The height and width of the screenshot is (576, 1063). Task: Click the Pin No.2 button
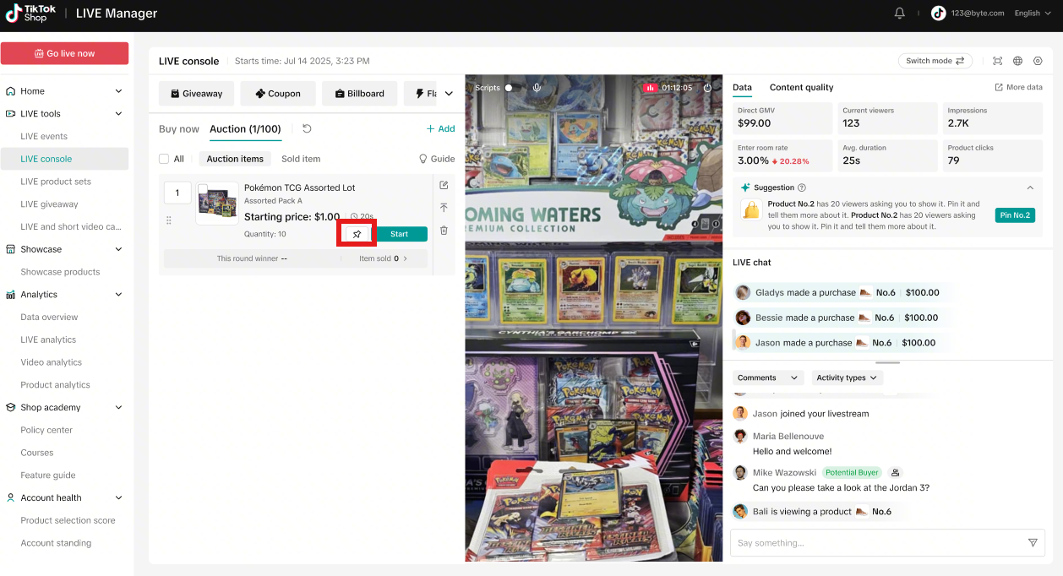click(x=1015, y=215)
